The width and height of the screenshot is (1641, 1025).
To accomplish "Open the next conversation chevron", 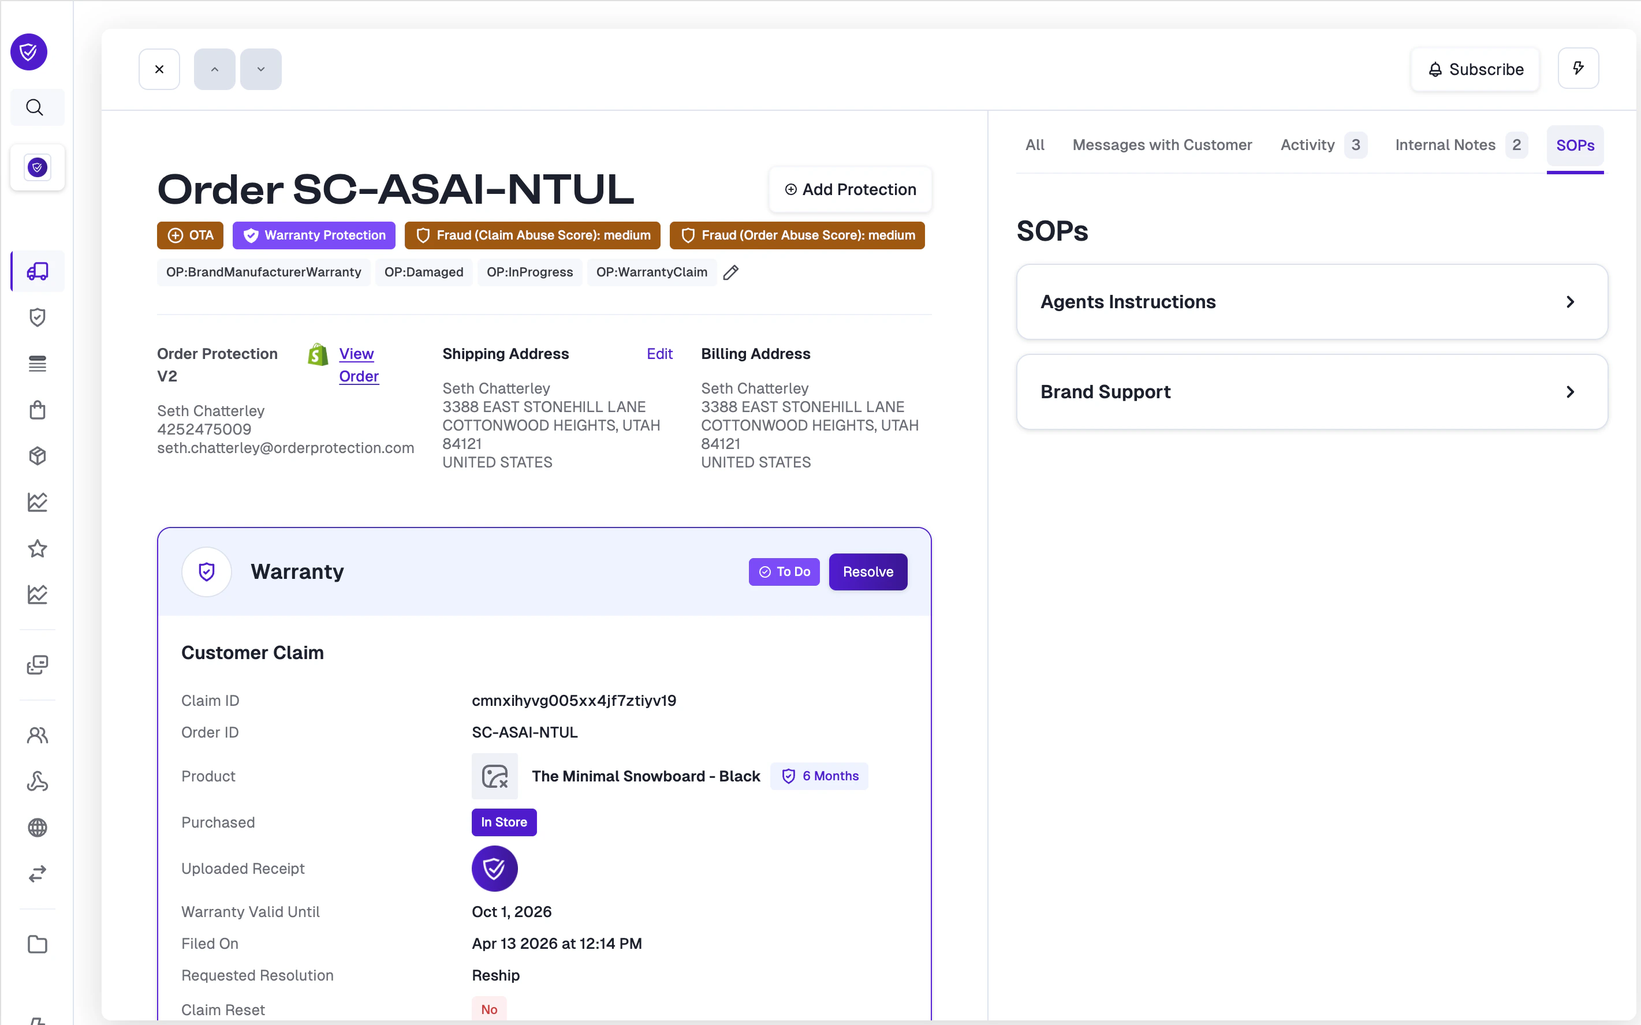I will (260, 69).
